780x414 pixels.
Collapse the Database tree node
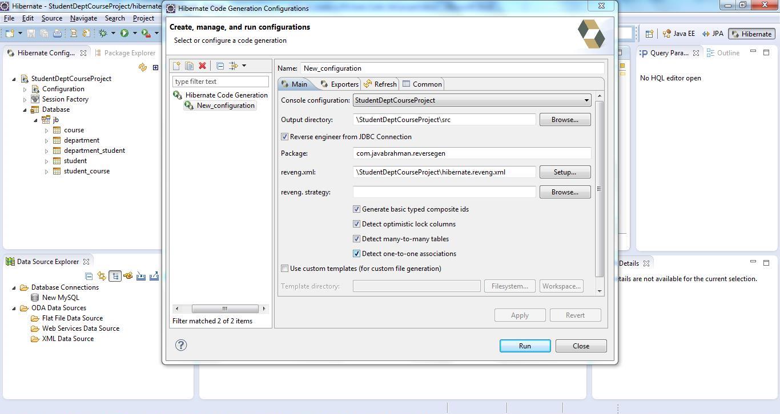point(25,109)
